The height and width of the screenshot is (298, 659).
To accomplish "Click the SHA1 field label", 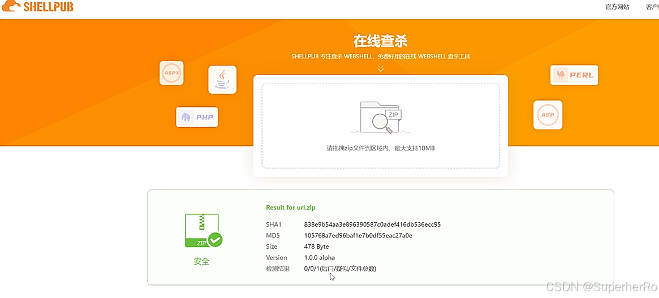I will (274, 224).
